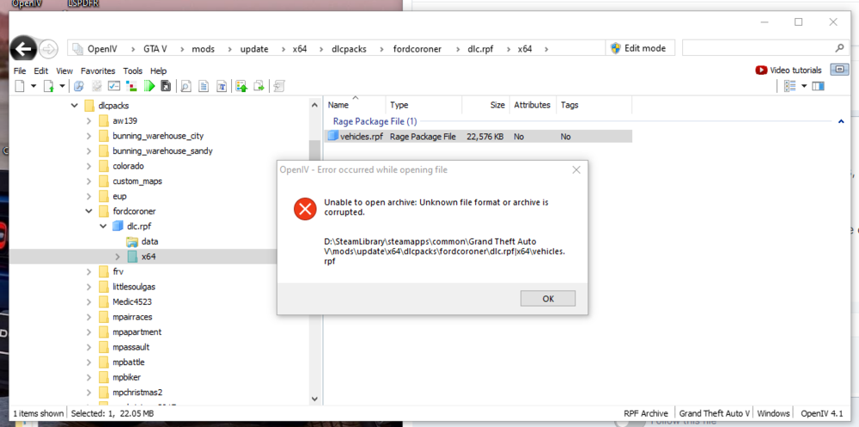
Task: Open the View menu
Action: click(x=64, y=70)
